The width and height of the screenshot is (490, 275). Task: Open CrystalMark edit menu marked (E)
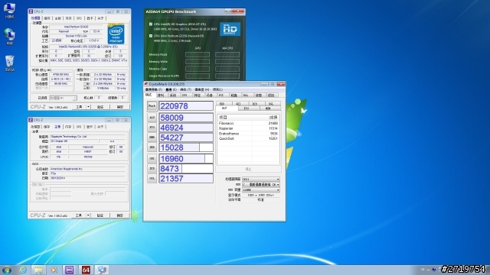(x=171, y=90)
